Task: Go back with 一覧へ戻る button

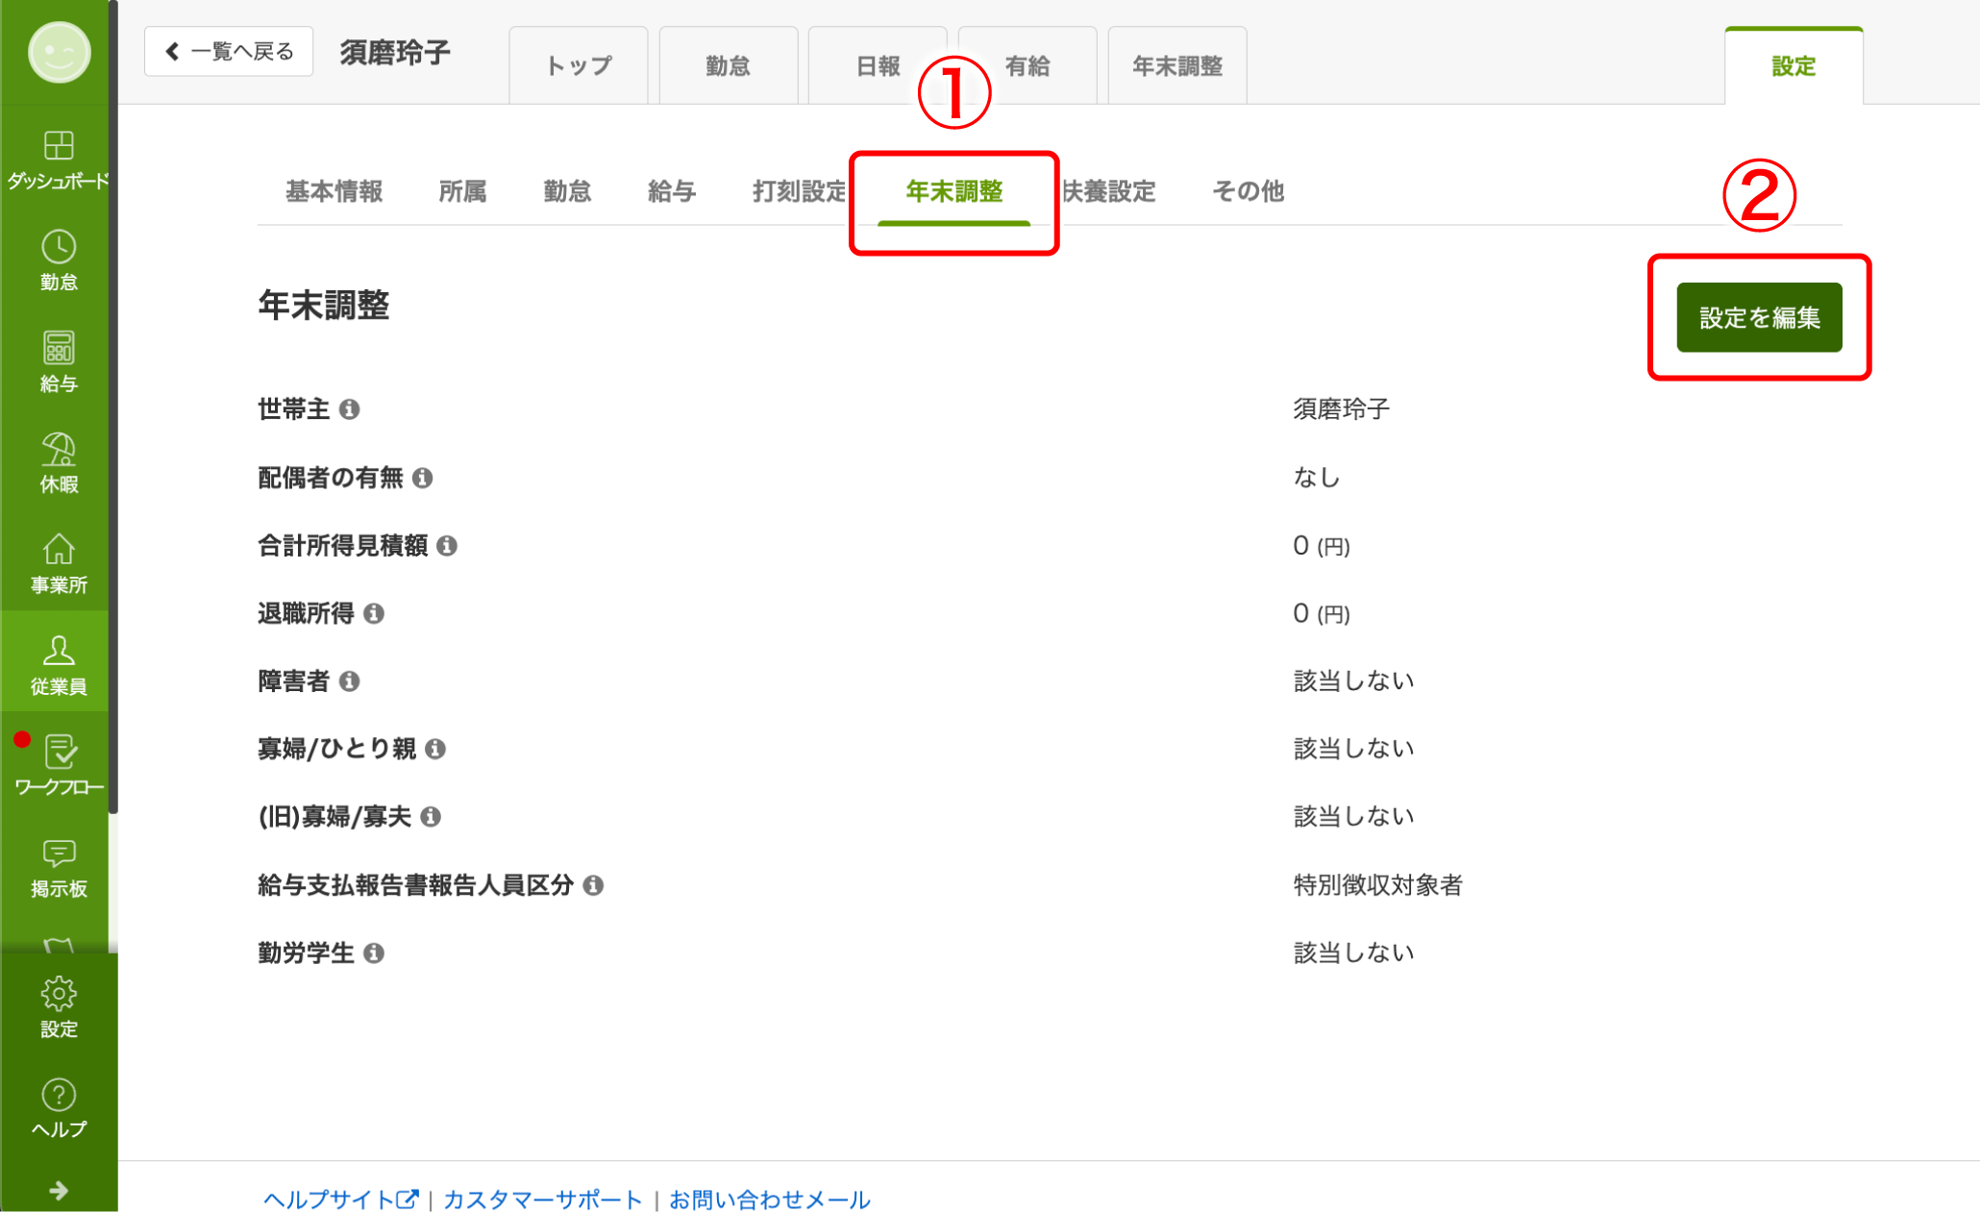Action: [229, 51]
